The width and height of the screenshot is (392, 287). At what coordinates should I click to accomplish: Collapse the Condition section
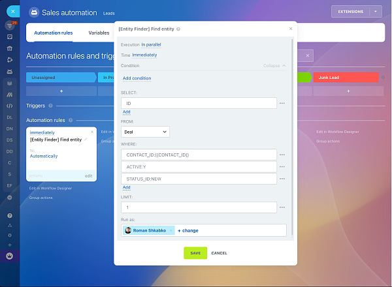(x=274, y=66)
